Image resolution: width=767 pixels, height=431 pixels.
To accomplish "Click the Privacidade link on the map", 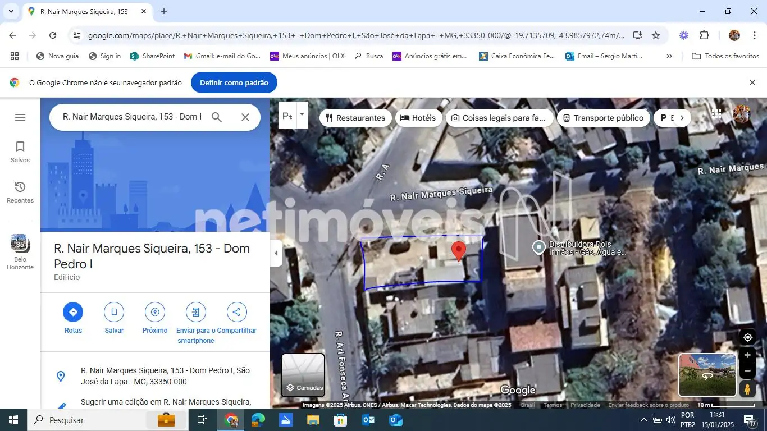I will [585, 405].
